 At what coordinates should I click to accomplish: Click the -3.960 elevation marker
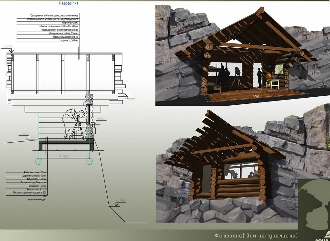120,201
